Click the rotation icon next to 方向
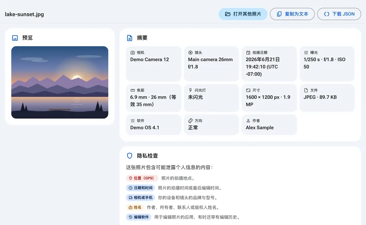This screenshot has height=225, width=366. [x=191, y=120]
